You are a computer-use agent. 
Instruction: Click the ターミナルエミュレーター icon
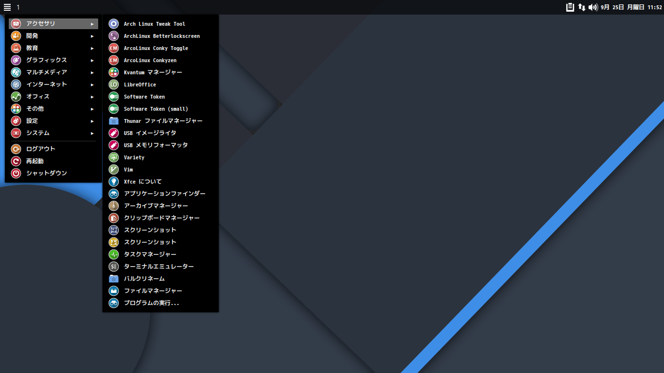tap(113, 267)
